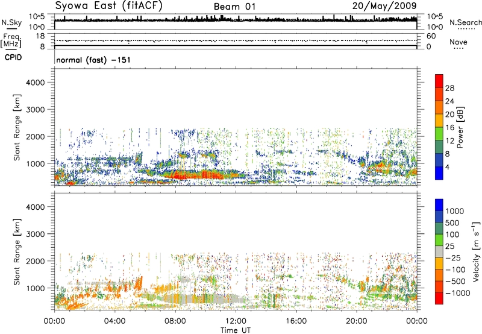Click the bright blue top segment of Velocity bar
Viewport: 482px width, 334px height.
[x=439, y=205]
